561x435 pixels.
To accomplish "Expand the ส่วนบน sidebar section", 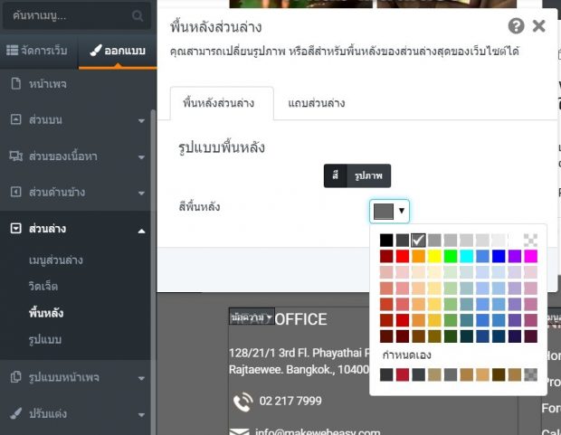I will (x=141, y=120).
